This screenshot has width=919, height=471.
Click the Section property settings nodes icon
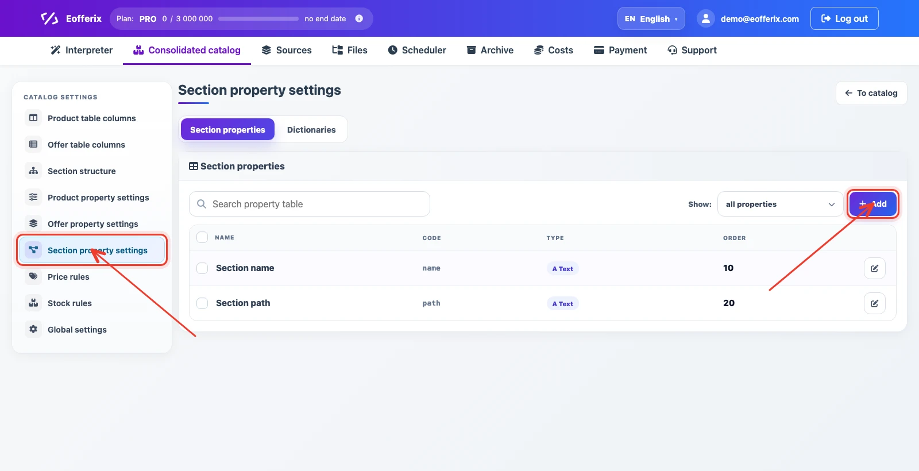33,250
